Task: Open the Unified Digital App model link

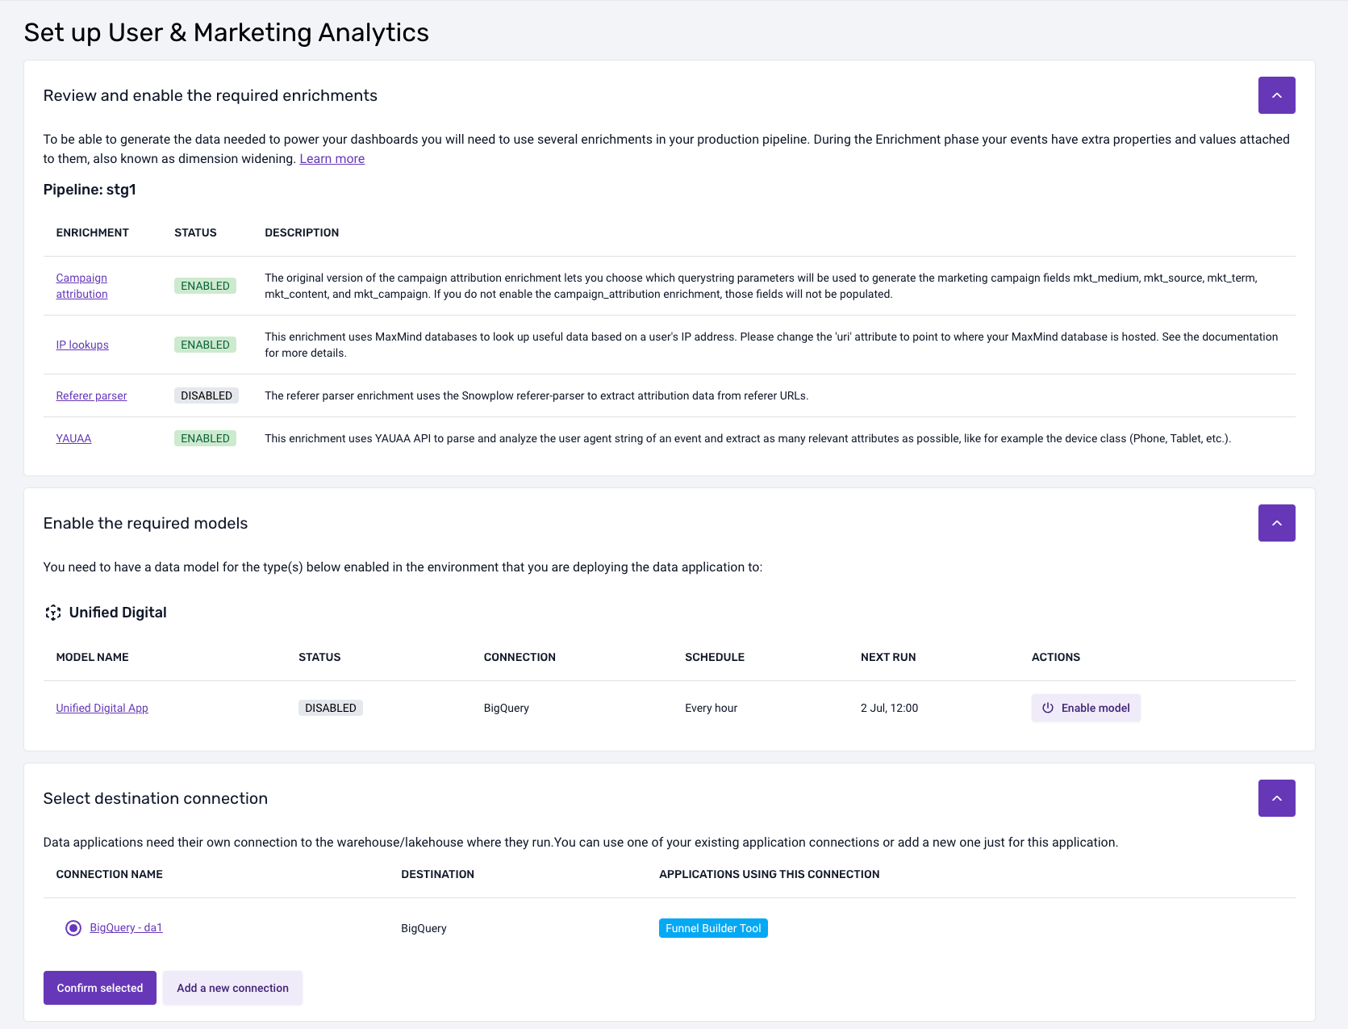Action: (102, 708)
